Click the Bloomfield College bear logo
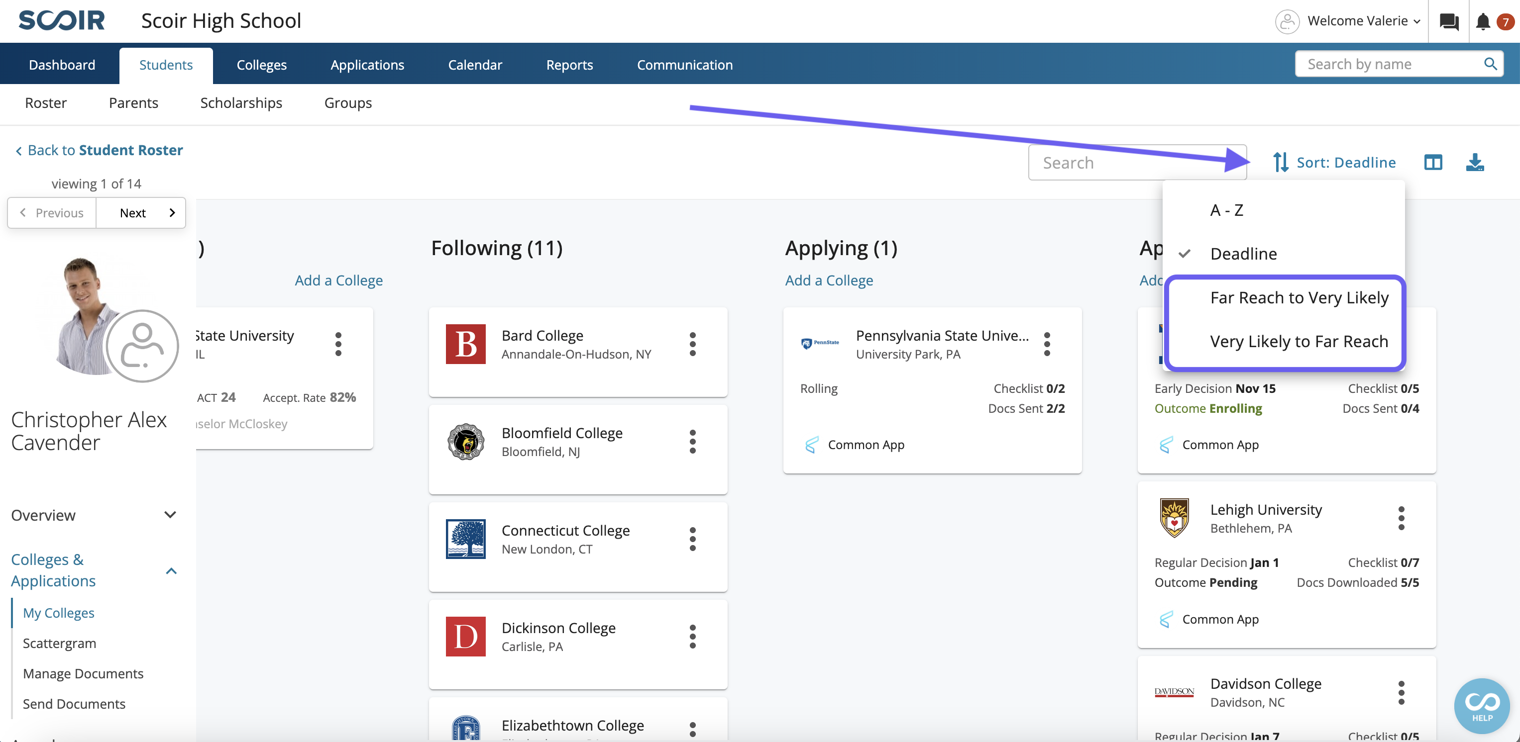The width and height of the screenshot is (1520, 742). tap(465, 441)
